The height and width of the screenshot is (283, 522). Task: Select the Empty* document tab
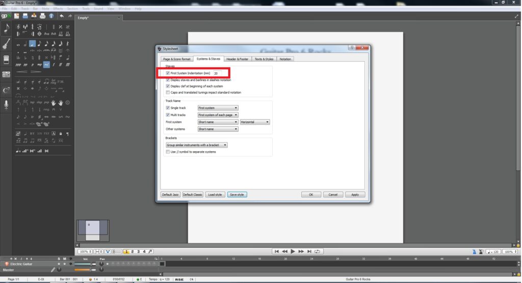pyautogui.click(x=98, y=18)
